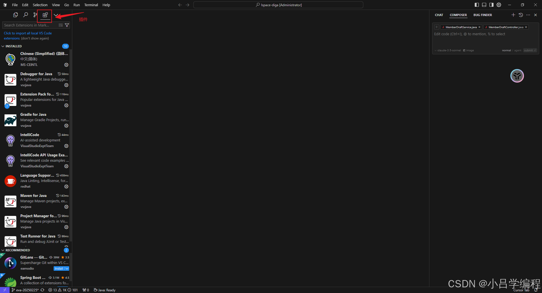The image size is (542, 293).
Task: Toggle the bottom panel visibility
Action: click(x=484, y=5)
